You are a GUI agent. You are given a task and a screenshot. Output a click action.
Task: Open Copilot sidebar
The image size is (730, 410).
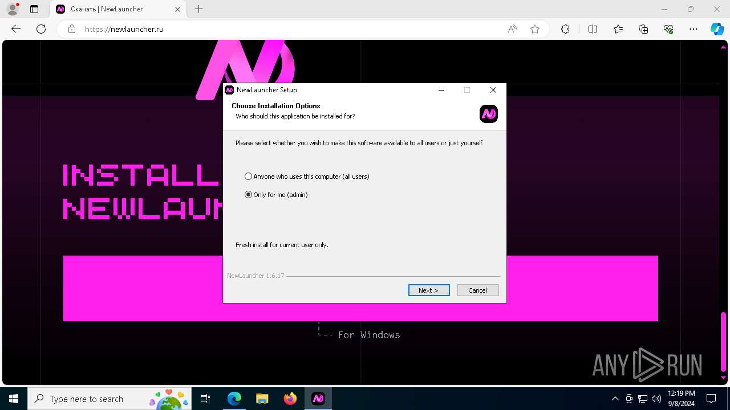[x=717, y=29]
